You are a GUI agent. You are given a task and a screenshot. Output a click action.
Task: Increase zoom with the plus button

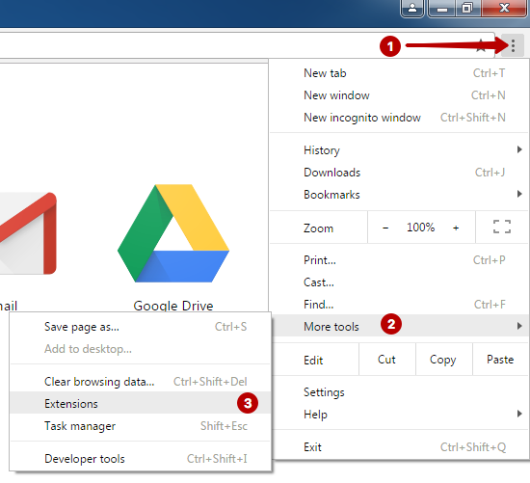point(456,228)
